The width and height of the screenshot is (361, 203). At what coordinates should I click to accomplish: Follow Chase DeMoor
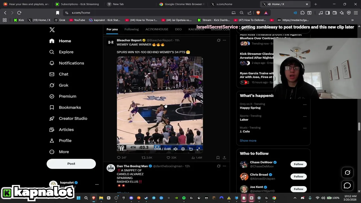pos(298,164)
